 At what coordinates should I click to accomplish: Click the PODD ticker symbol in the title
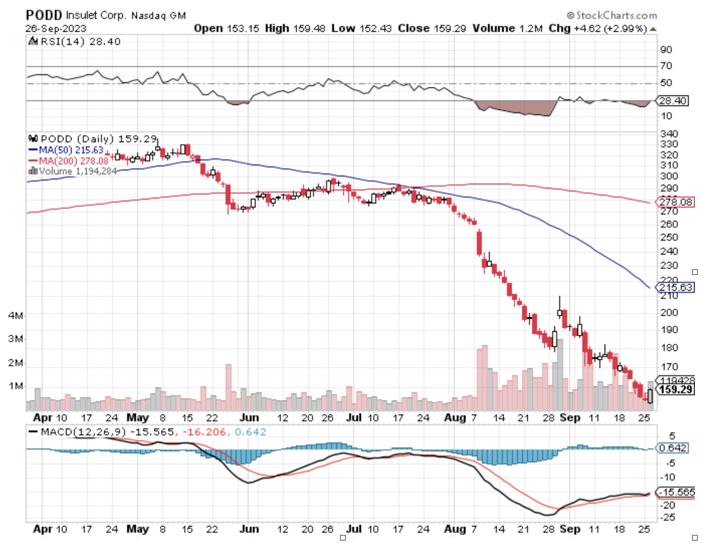tap(43, 15)
